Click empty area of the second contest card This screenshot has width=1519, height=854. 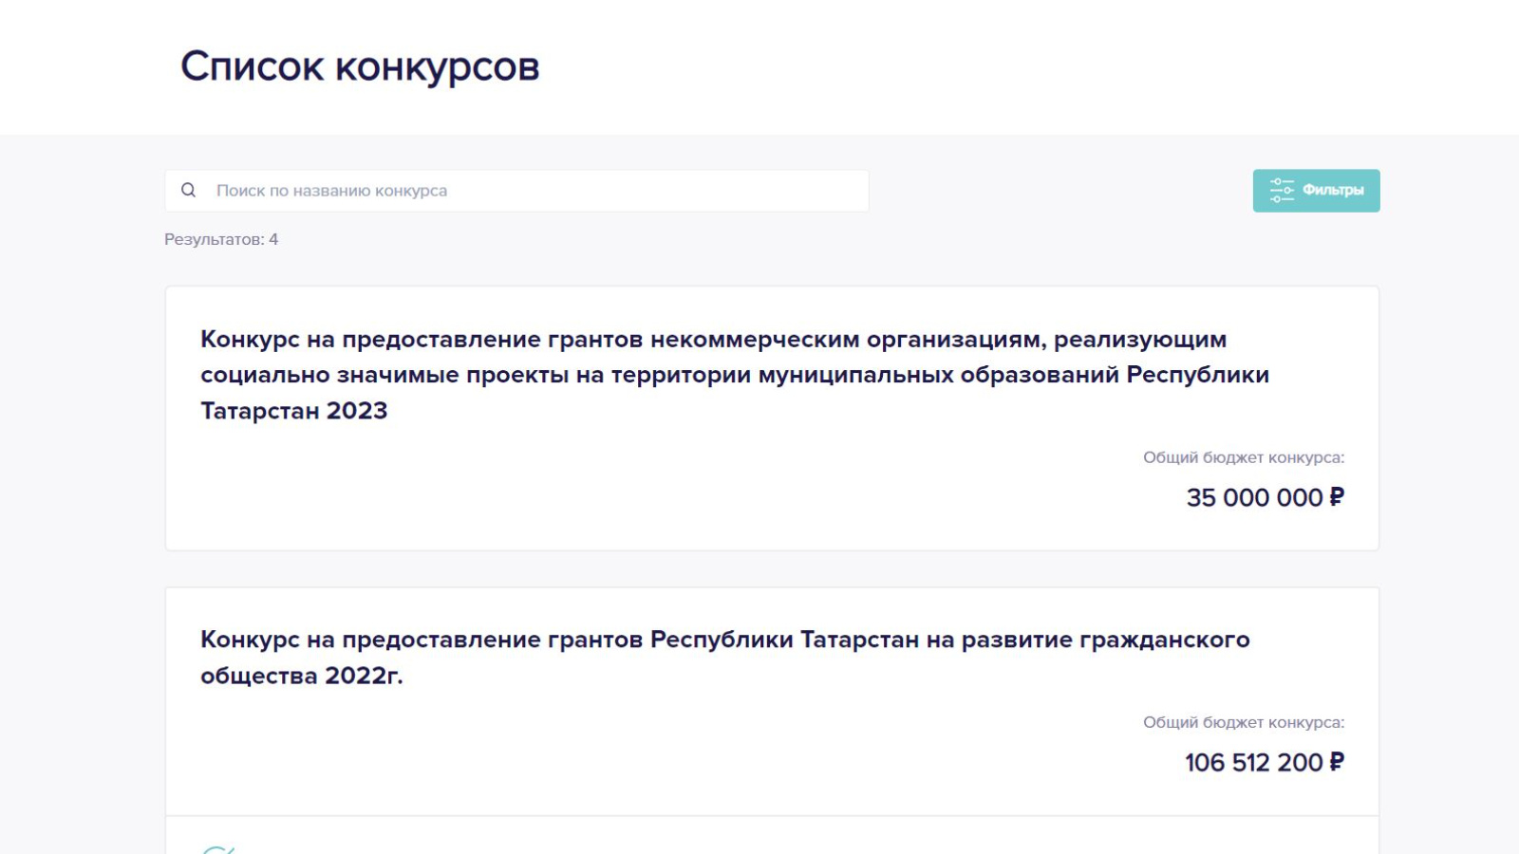(x=570, y=750)
